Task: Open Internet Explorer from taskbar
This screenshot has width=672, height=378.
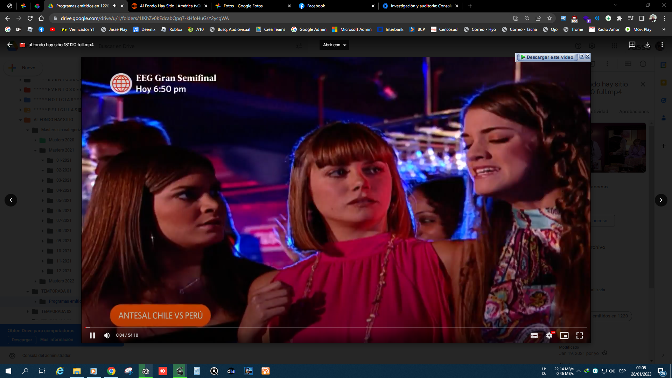Action: [60, 371]
